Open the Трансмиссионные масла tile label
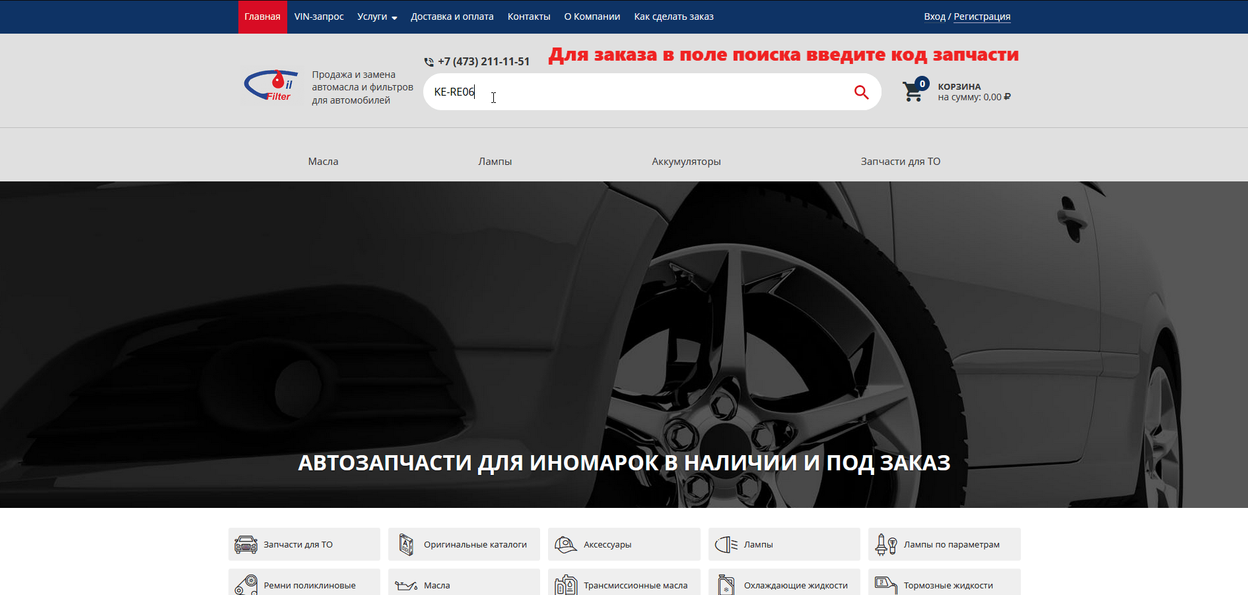Image resolution: width=1248 pixels, height=595 pixels. coord(635,585)
